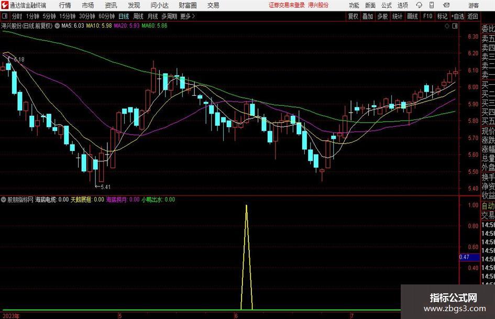The width and height of the screenshot is (495, 319).
Task: Click the 6.18 high price marker
Action: [x=19, y=59]
